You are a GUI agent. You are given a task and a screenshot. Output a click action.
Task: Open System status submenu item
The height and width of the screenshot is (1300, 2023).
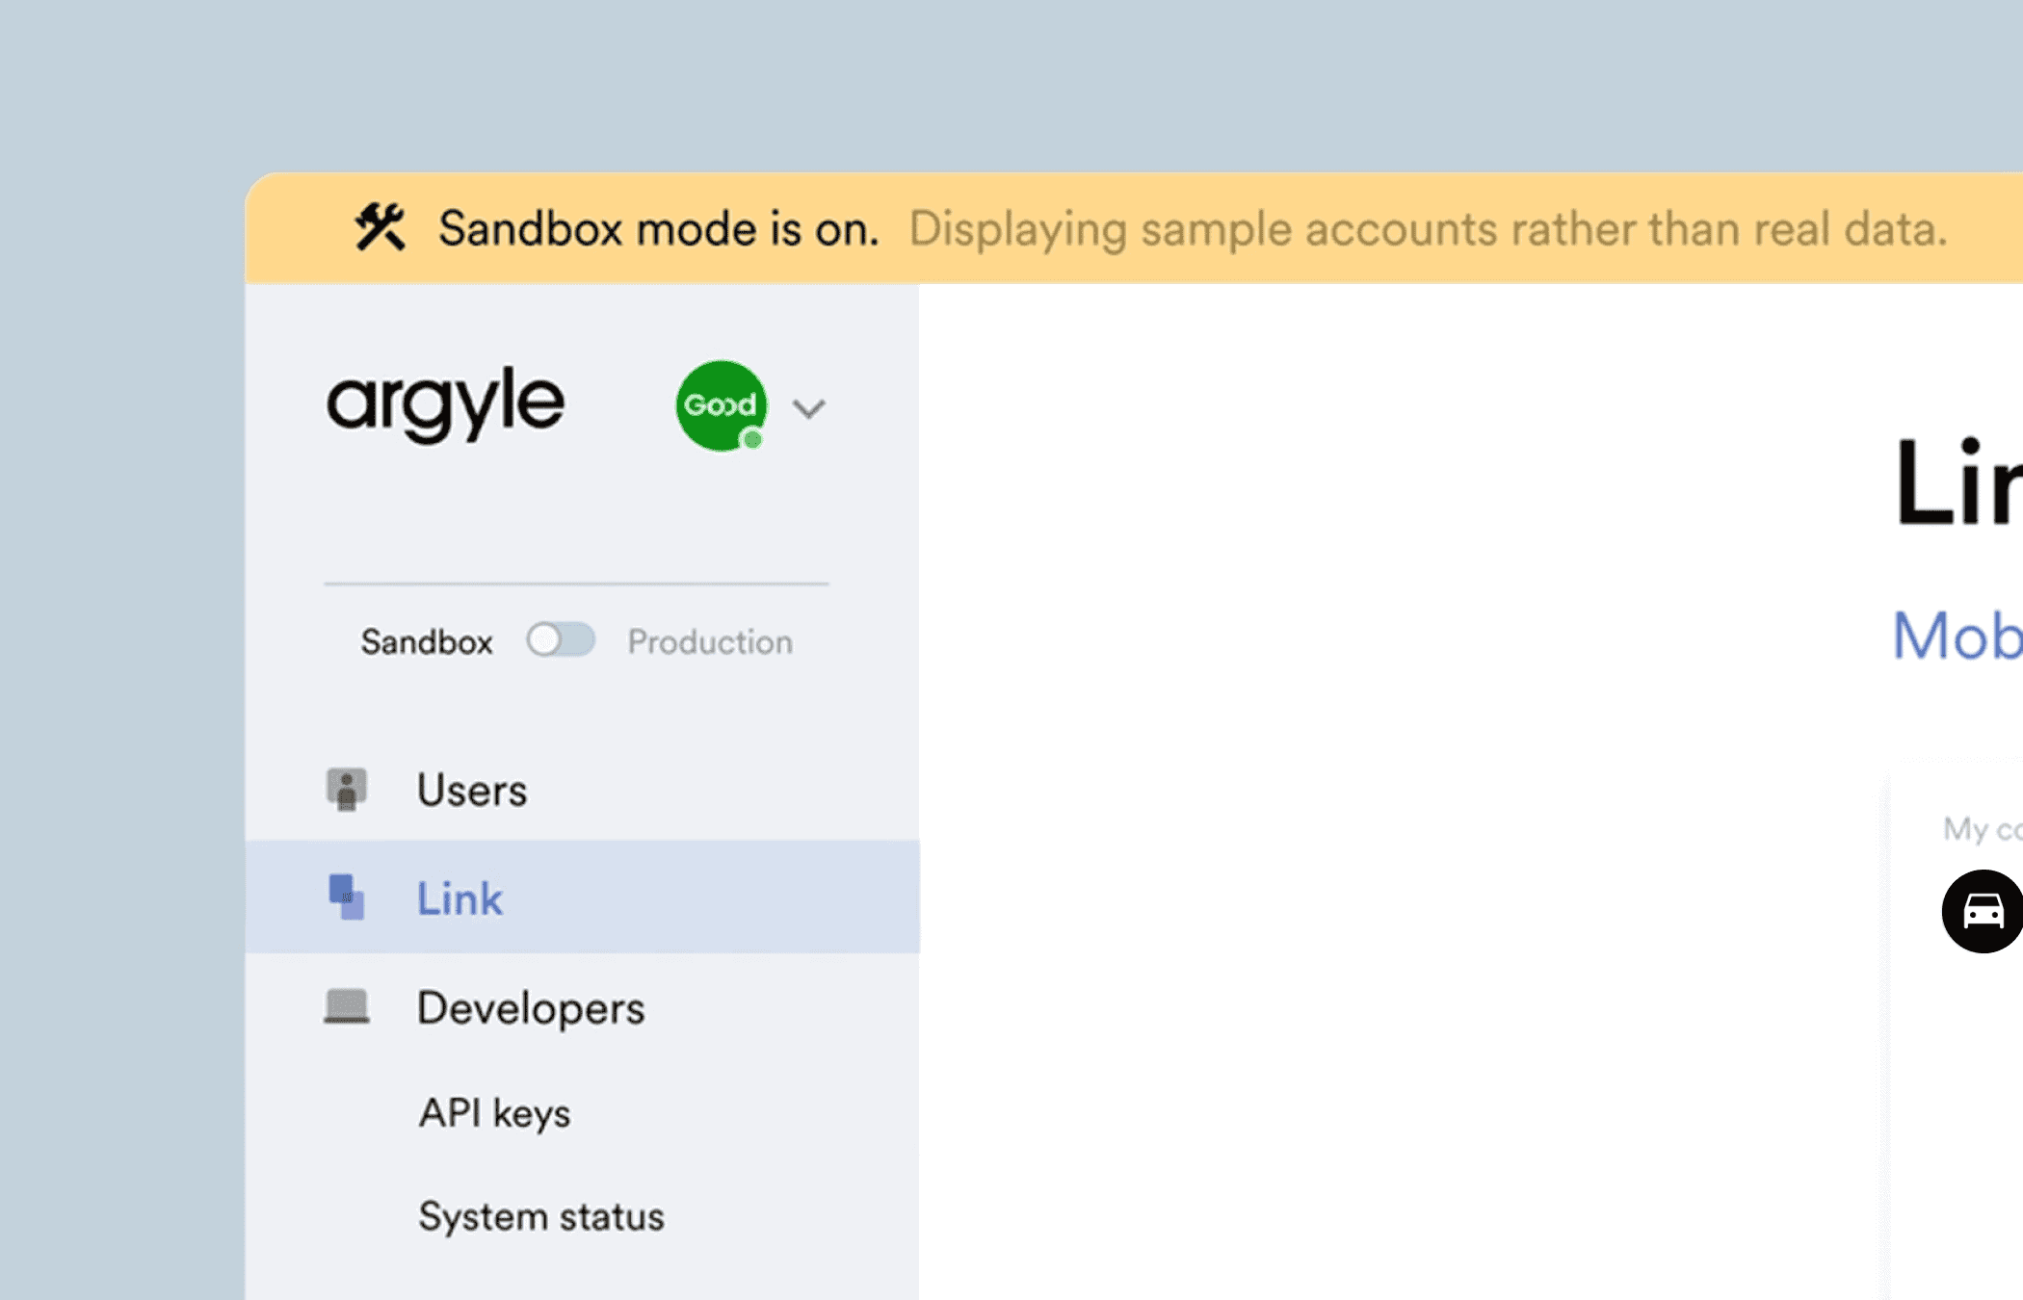[540, 1216]
